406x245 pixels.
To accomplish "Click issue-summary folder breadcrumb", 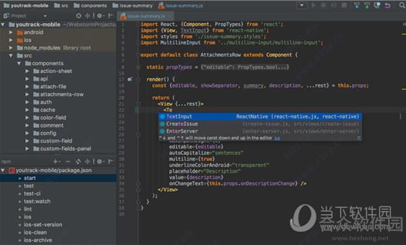I will [133, 5].
